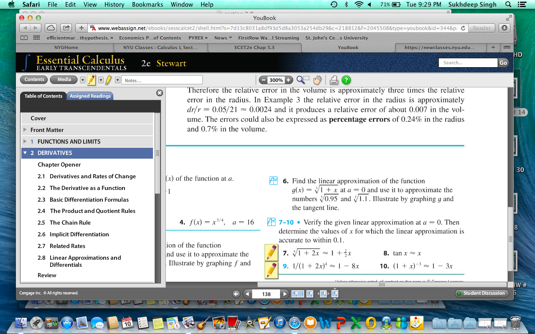Click the Notes text field
This screenshot has height=334, width=535.
162,80
